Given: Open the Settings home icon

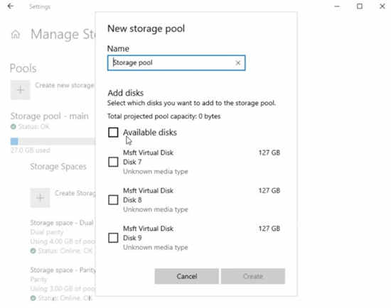Looking at the screenshot, I should [x=16, y=34].
